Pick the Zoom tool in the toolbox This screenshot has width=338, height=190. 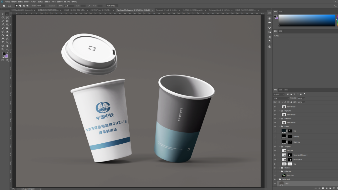(3, 49)
